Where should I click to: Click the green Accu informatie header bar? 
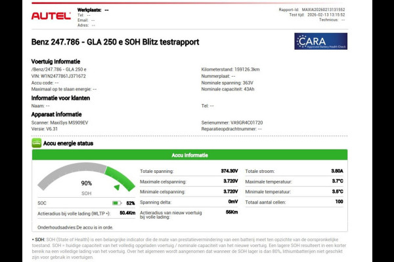[x=190, y=155]
